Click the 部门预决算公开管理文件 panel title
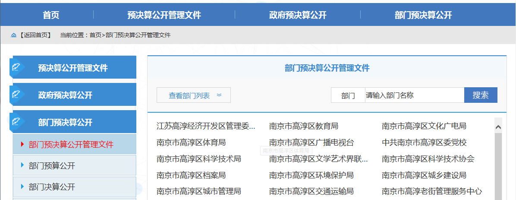The width and height of the screenshot is (516, 200). [327, 68]
